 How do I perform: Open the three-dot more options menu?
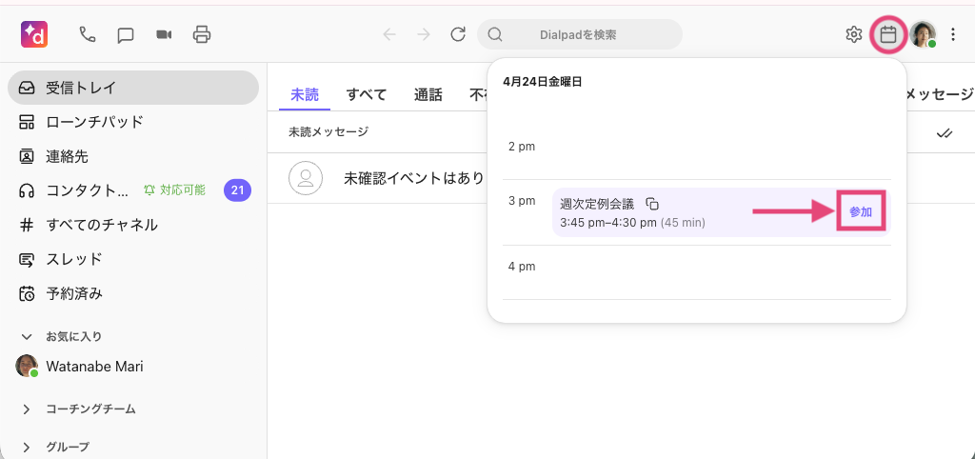[x=952, y=35]
